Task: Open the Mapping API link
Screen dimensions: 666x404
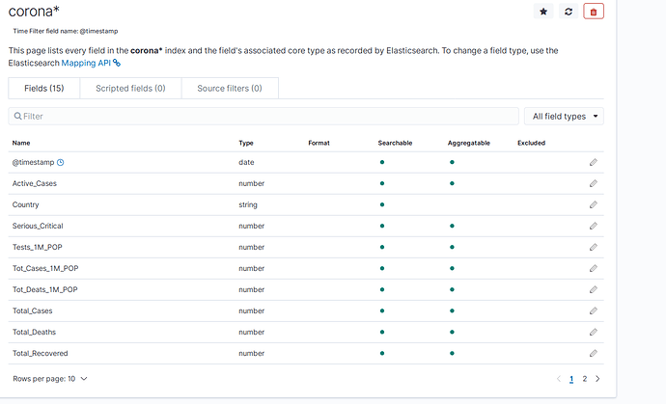Action: [91, 62]
